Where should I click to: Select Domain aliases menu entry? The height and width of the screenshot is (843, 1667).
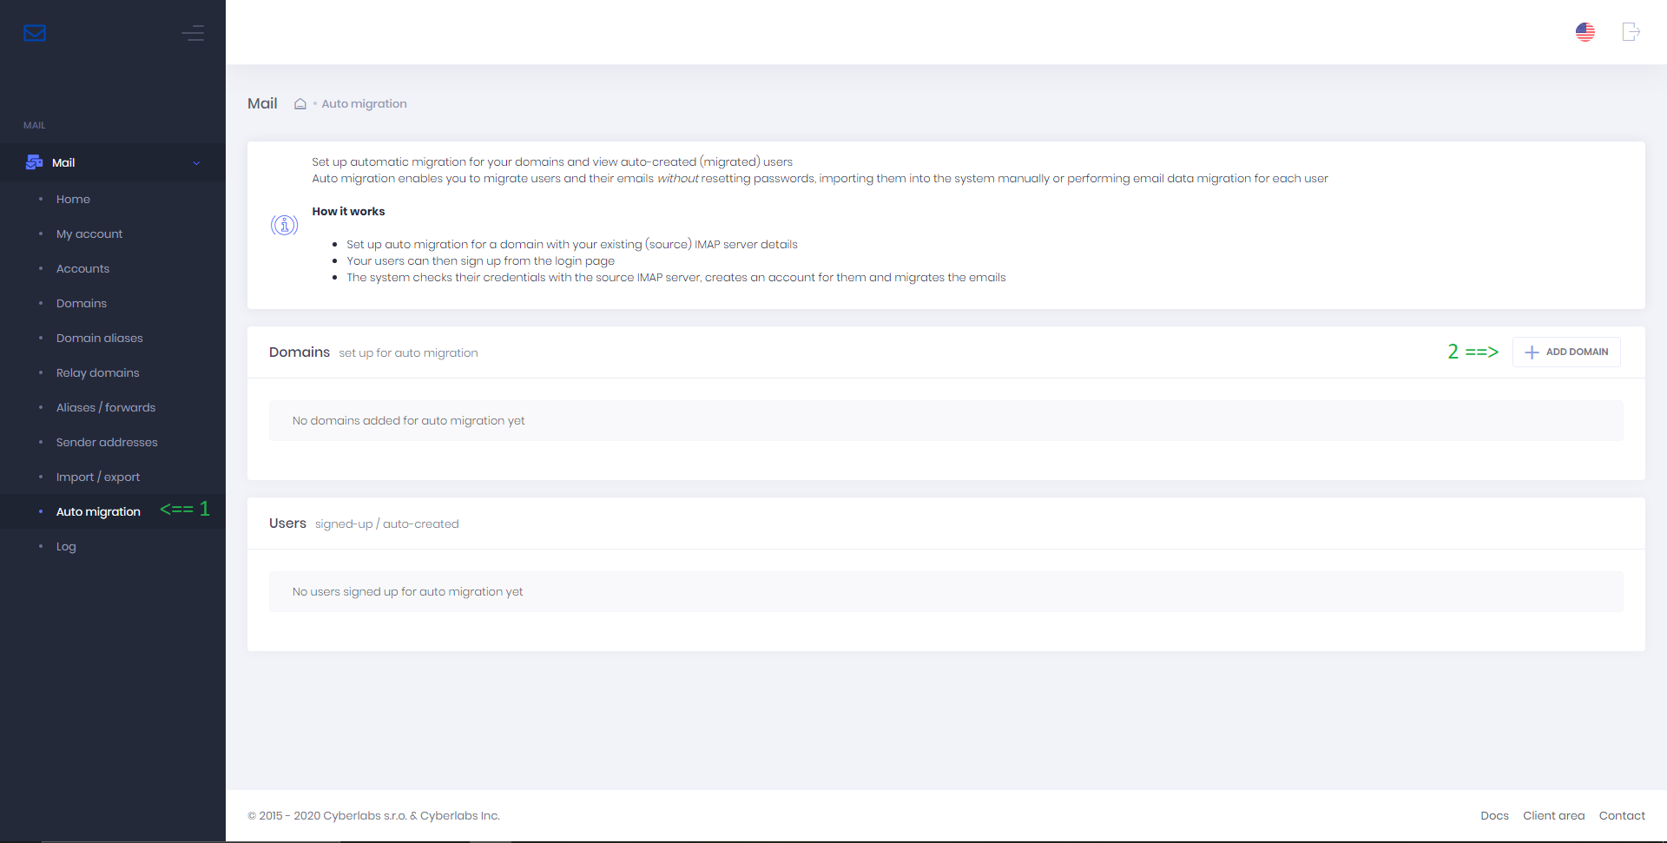tap(100, 339)
